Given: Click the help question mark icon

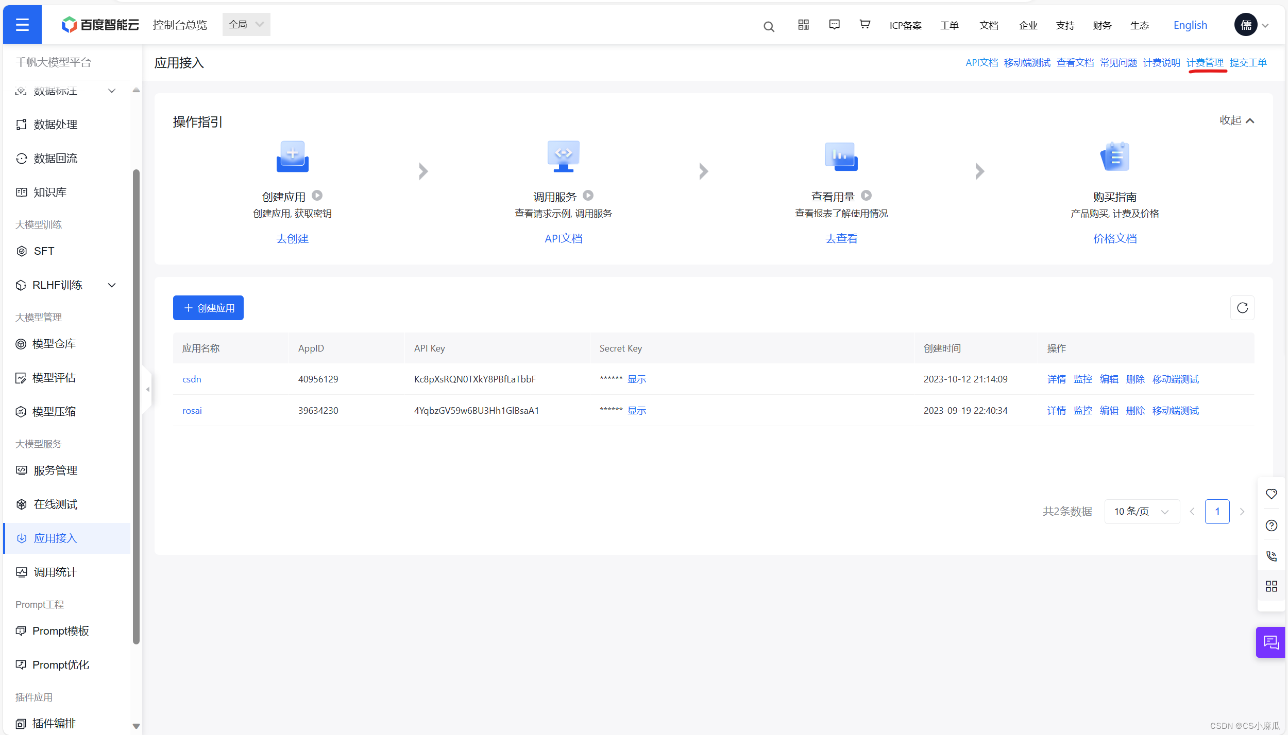Looking at the screenshot, I should click(1271, 525).
